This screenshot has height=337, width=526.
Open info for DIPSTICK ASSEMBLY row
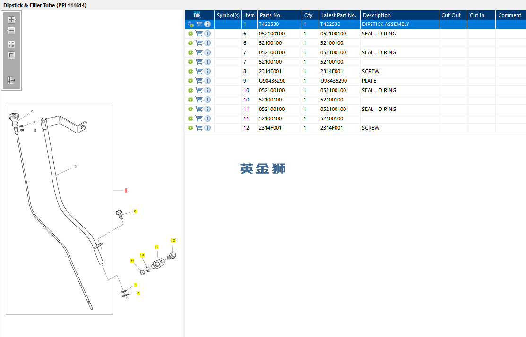(207, 24)
